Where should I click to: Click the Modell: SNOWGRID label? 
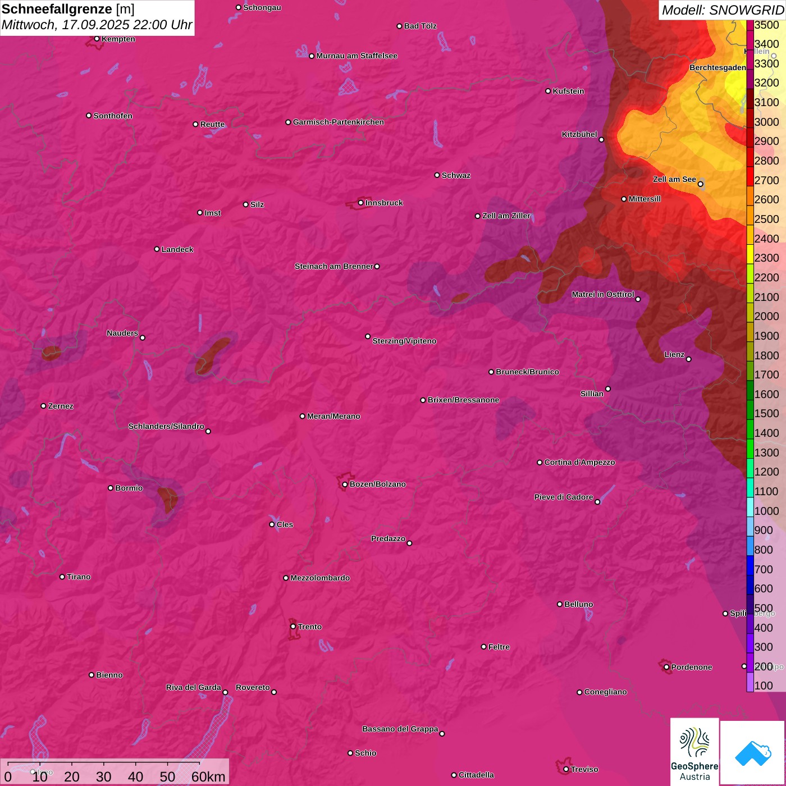coord(723,10)
